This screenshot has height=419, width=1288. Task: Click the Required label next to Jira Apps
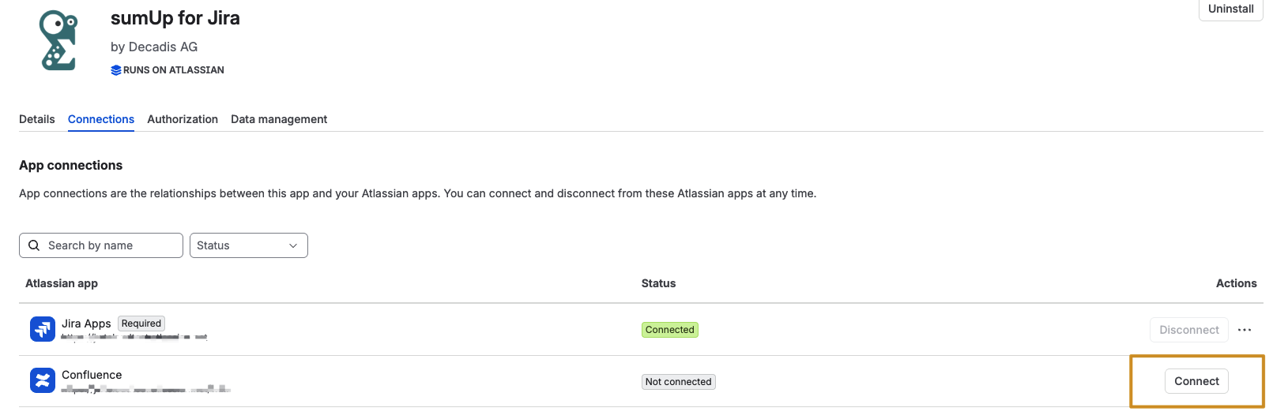tap(141, 324)
